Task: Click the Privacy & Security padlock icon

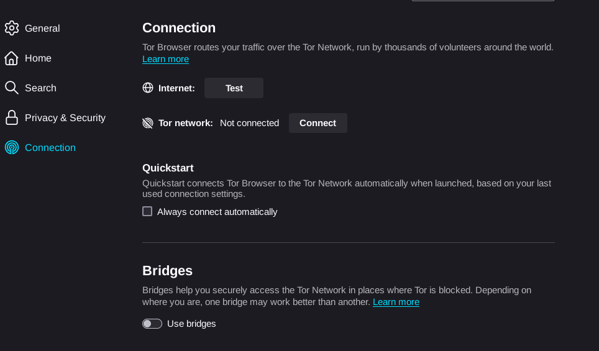Action: pos(11,117)
